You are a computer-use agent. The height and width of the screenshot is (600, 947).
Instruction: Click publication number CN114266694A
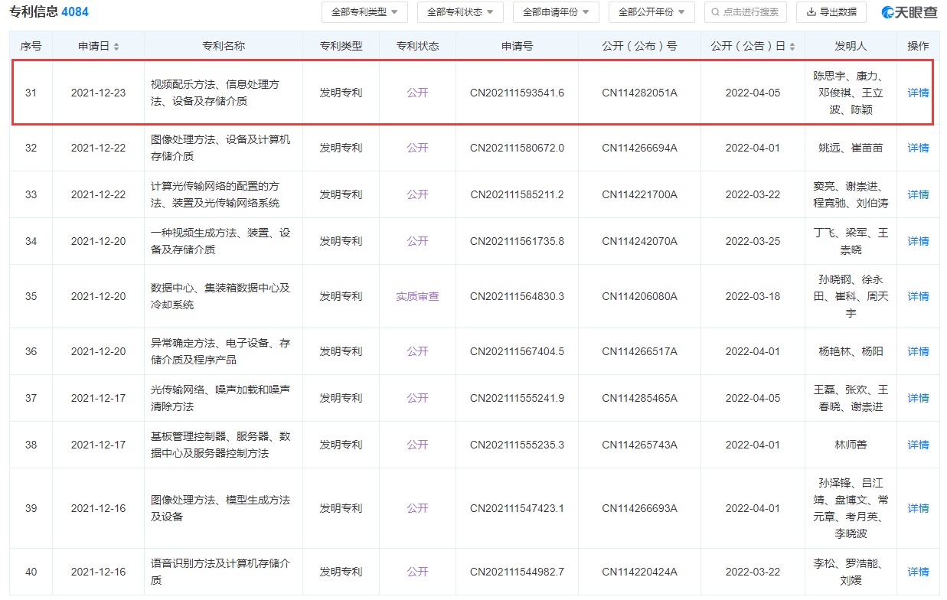pyautogui.click(x=639, y=148)
